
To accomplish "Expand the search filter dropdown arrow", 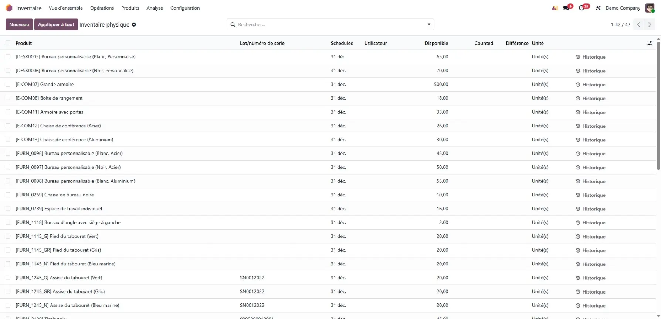I will click(x=429, y=24).
